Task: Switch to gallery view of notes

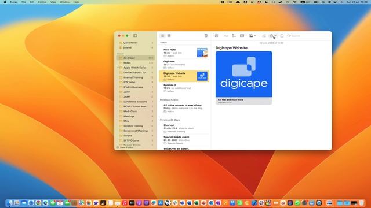Action: (x=169, y=36)
